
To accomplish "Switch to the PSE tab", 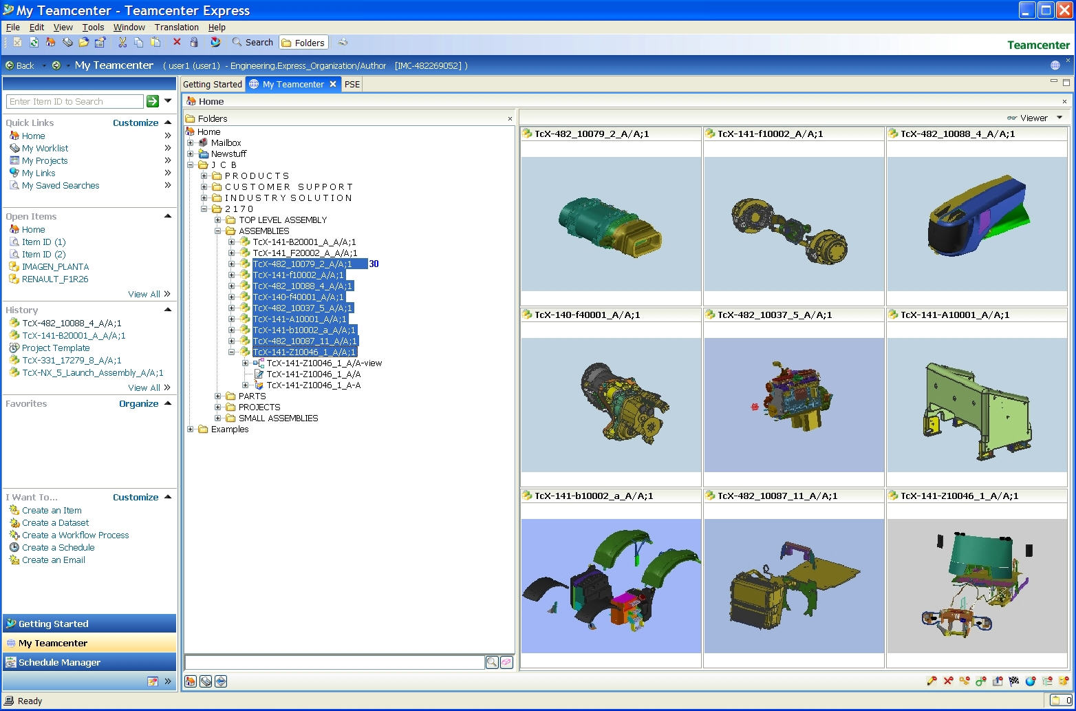I will (x=352, y=84).
